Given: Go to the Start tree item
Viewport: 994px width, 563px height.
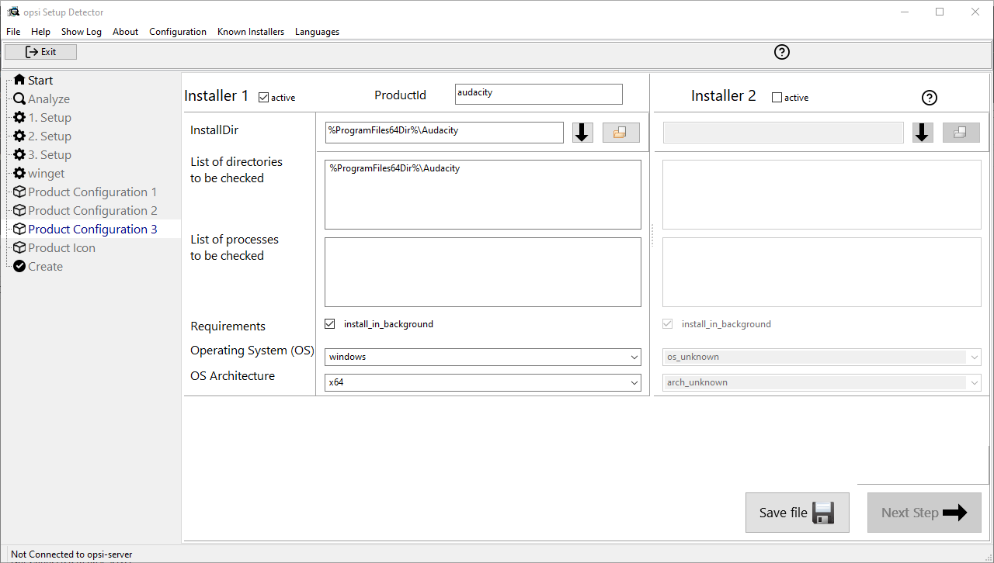Looking at the screenshot, I should point(40,80).
